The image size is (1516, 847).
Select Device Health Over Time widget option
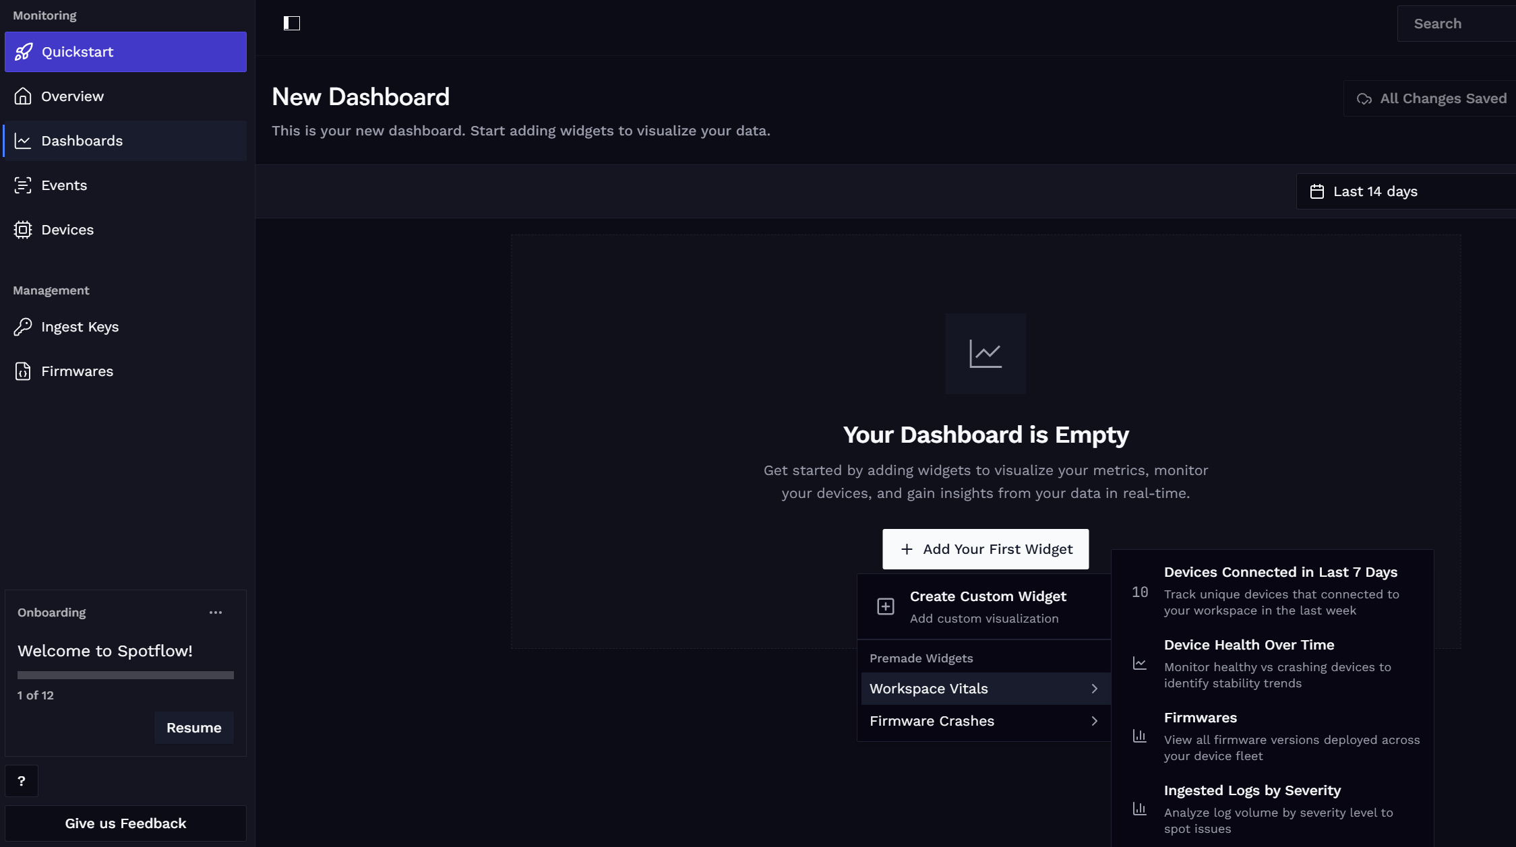click(1277, 662)
